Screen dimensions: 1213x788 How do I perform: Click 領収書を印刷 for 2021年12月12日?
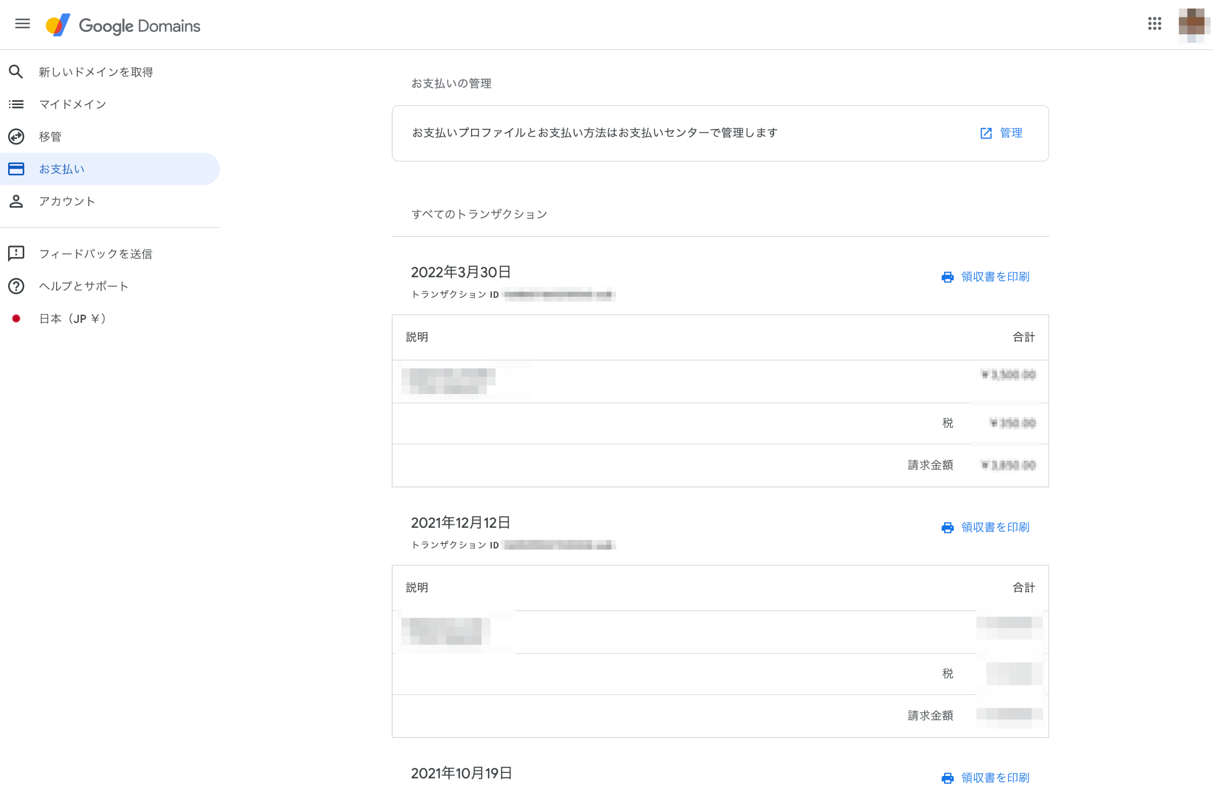tap(994, 527)
